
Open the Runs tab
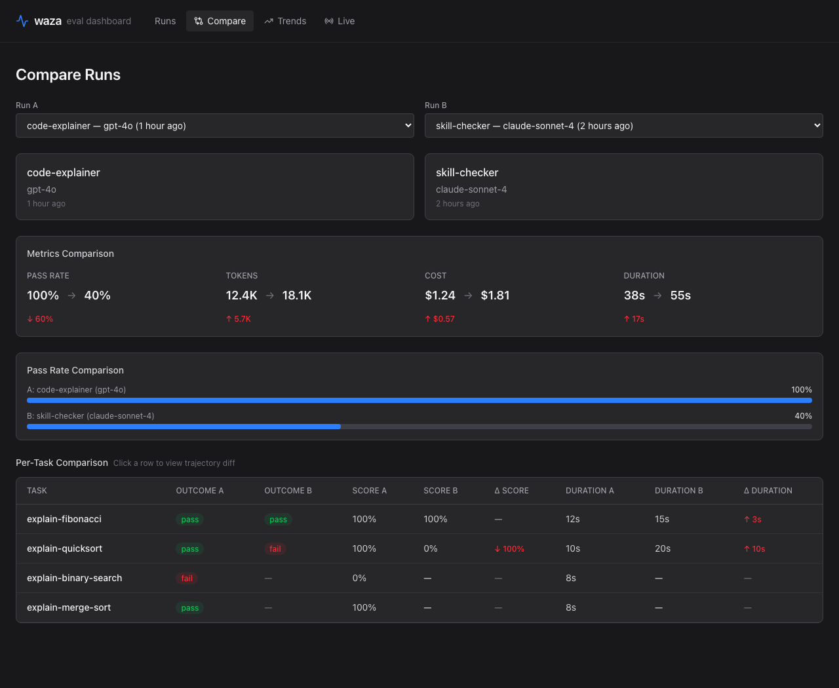(x=165, y=21)
